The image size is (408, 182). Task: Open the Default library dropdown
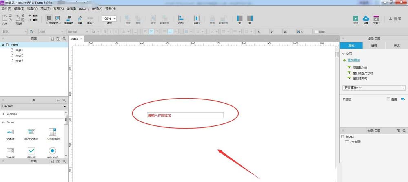coord(34,106)
